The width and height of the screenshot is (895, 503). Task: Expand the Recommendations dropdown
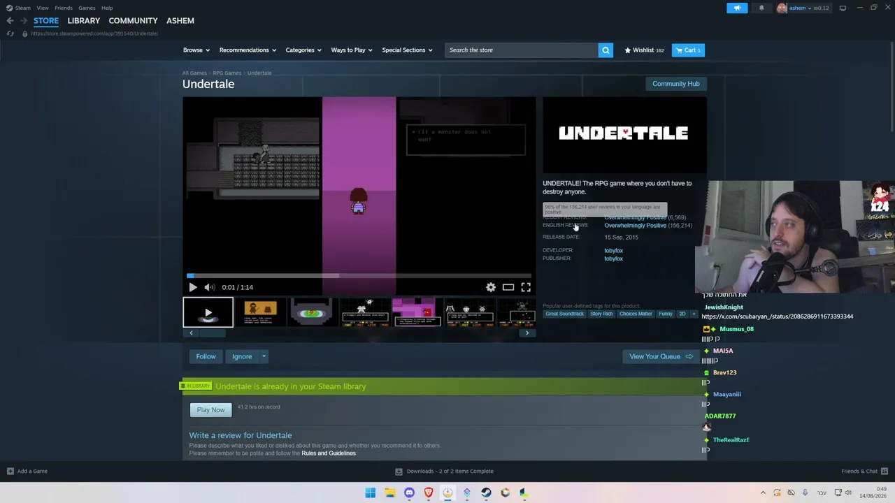pyautogui.click(x=248, y=50)
